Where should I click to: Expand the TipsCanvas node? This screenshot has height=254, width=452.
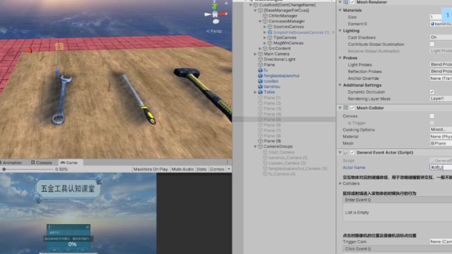click(x=265, y=38)
